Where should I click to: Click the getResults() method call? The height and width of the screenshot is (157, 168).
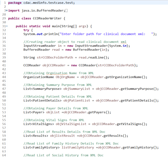[x=115, y=136]
